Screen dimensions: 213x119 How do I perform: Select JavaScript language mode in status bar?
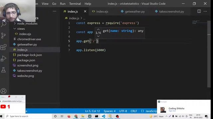(x=151, y=111)
